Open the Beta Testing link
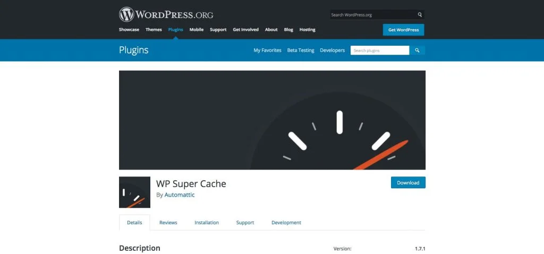The width and height of the screenshot is (544, 254). [x=301, y=50]
